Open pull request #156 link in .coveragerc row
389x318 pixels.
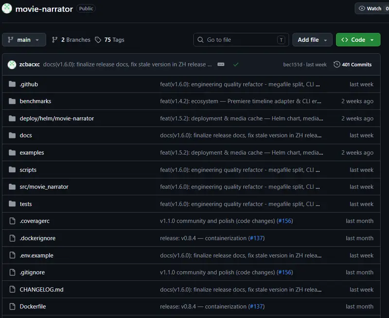pos(284,221)
